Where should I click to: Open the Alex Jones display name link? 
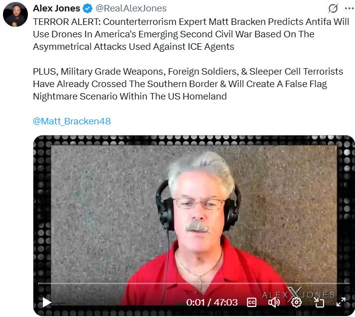click(x=56, y=8)
